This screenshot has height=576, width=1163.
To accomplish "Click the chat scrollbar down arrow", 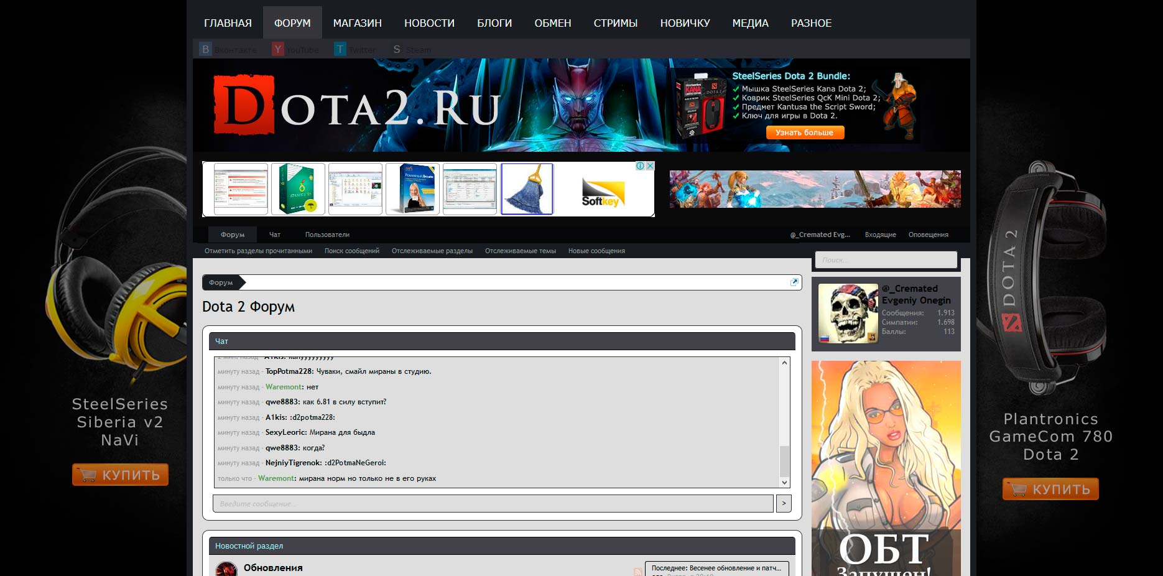I will 784,482.
